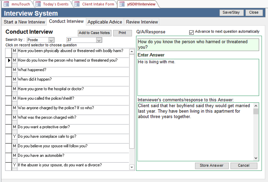Open the Review Interview tab
This screenshot has width=268, height=182.
142,22
